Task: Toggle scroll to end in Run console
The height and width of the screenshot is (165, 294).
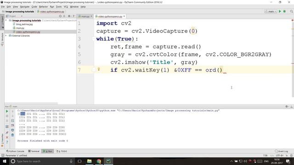Action: tap(12, 125)
